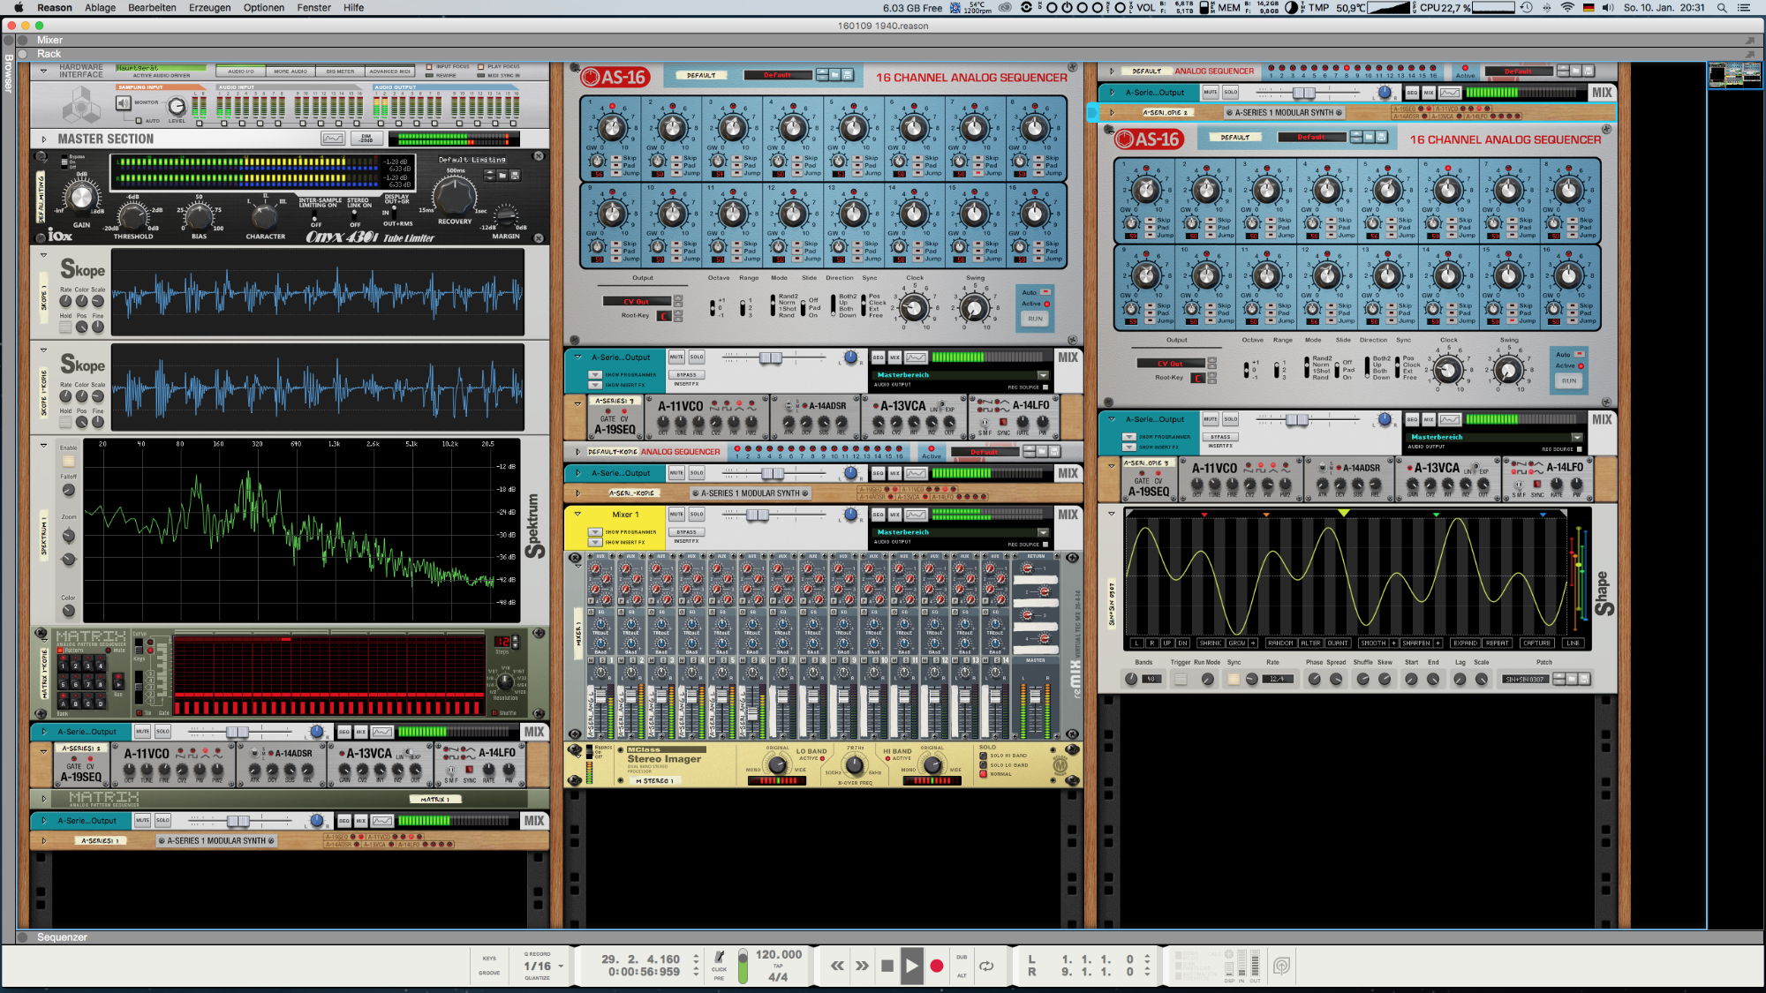Open the Optionen menu
This screenshot has width=1766, height=993.
(264, 8)
